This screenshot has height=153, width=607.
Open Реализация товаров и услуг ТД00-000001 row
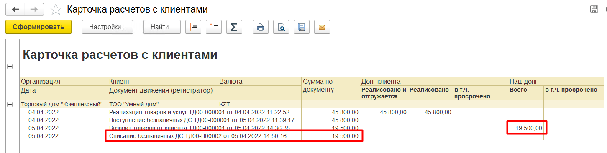pos(205,112)
